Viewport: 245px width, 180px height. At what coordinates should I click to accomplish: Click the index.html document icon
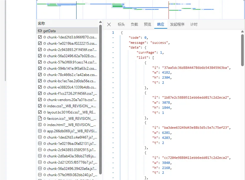point(40,125)
